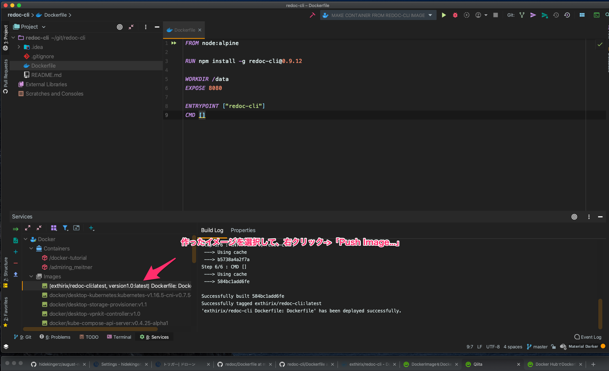Click Add Service plus icon
Screen dimensions: 609x371
point(91,228)
